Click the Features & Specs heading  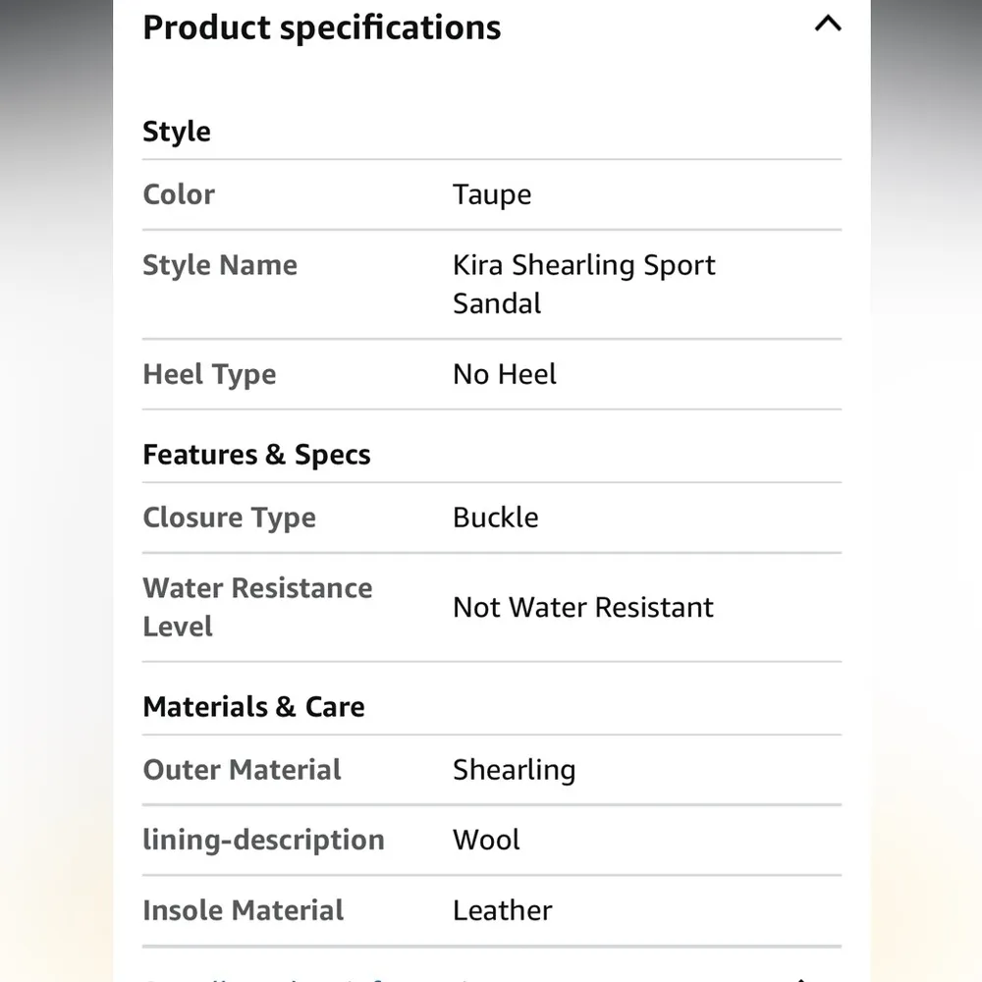click(x=256, y=455)
